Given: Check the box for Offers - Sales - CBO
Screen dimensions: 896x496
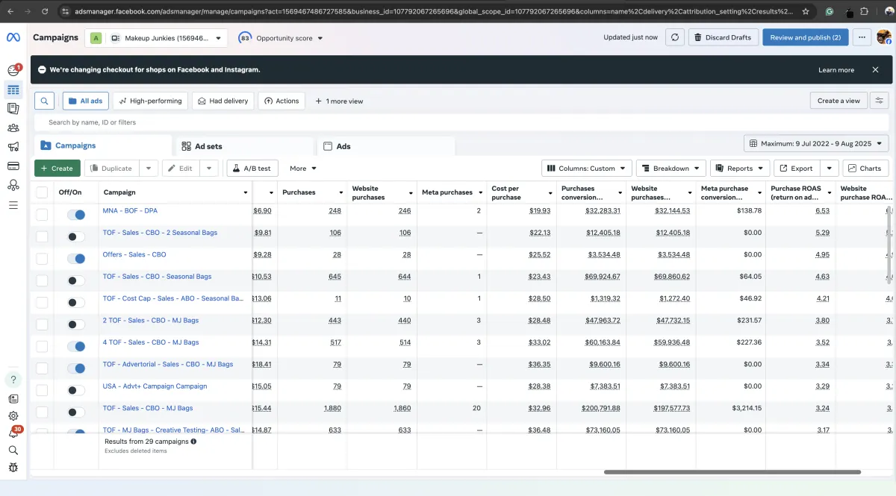Looking at the screenshot, I should [x=42, y=258].
